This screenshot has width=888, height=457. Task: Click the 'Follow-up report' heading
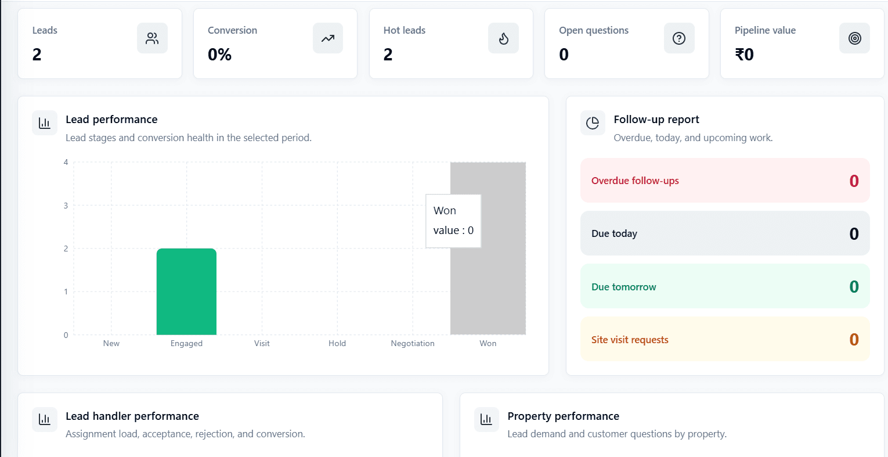pos(656,119)
